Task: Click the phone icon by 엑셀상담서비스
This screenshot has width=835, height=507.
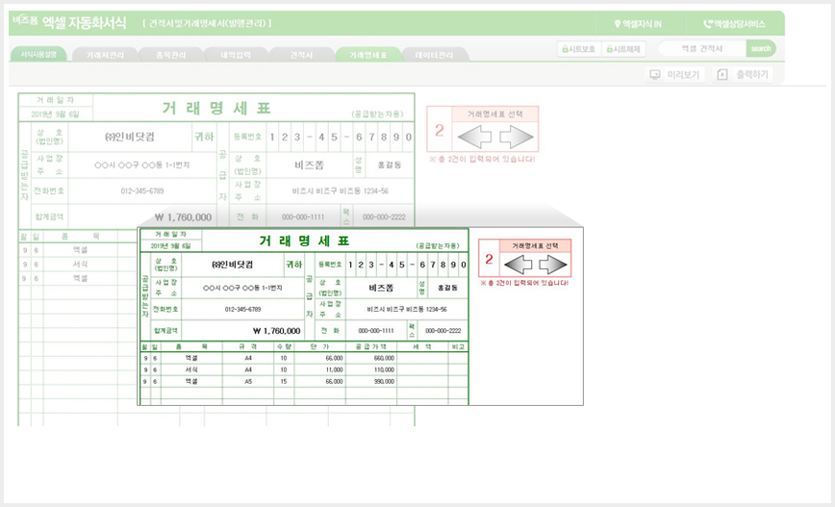Action: click(x=708, y=24)
